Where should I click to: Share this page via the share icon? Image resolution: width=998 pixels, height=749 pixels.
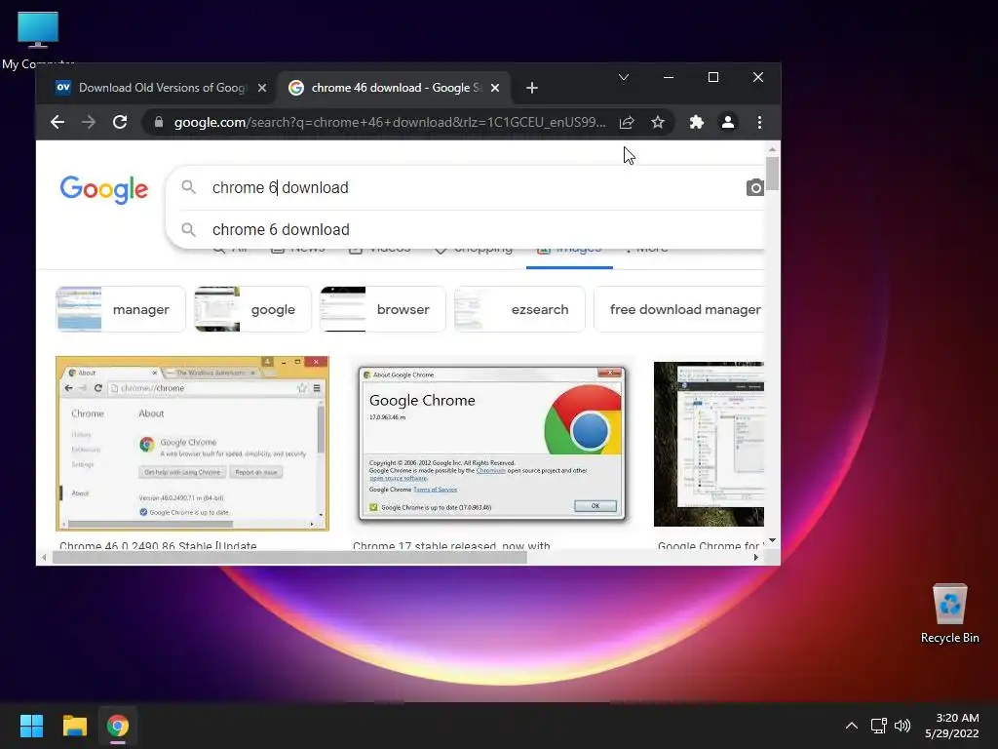(627, 122)
